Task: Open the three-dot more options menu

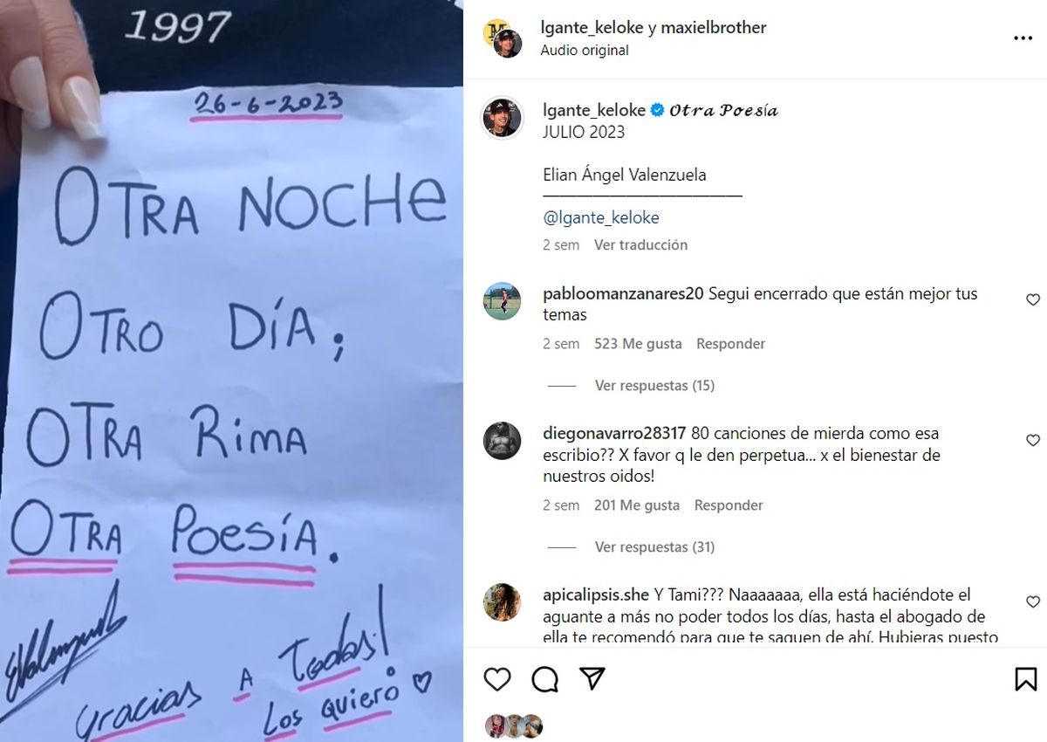Action: [x=1023, y=38]
